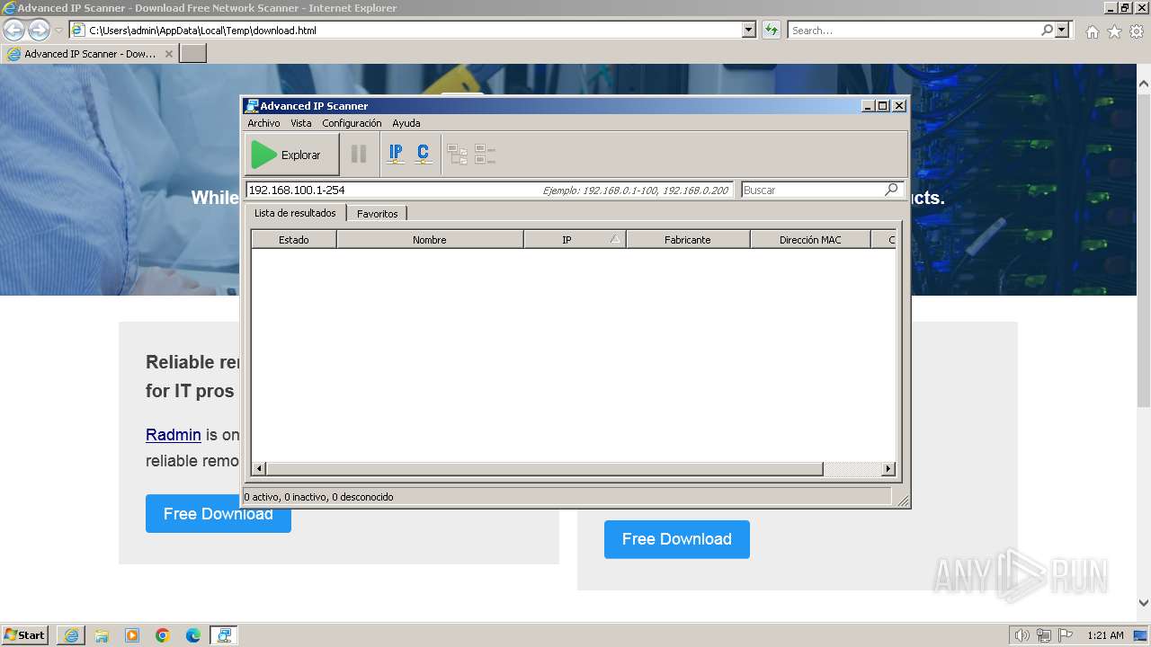
Task: Click status text '0 activo, 0 inactivo, 0 desconocido'
Action: point(318,497)
